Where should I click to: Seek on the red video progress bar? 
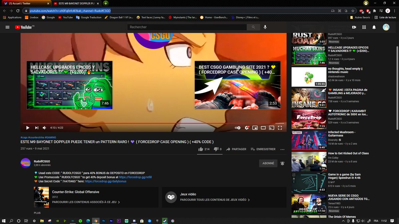pyautogui.click(x=154, y=123)
